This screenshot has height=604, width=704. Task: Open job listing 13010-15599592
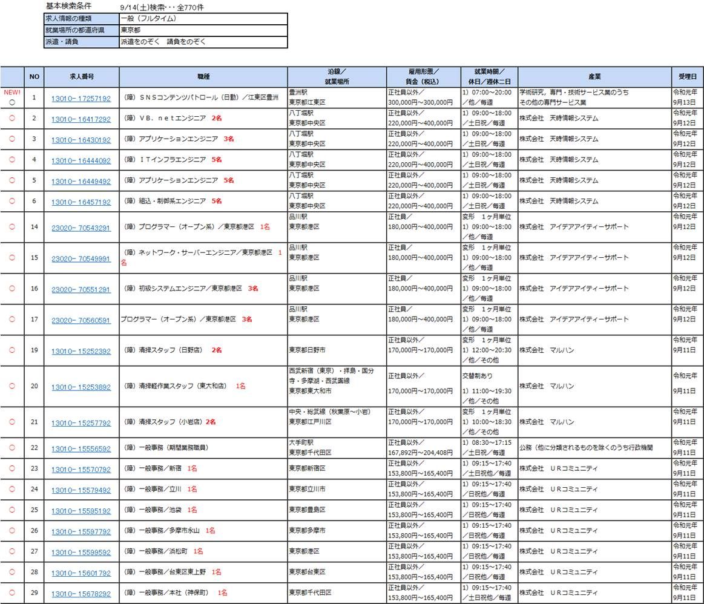click(81, 552)
